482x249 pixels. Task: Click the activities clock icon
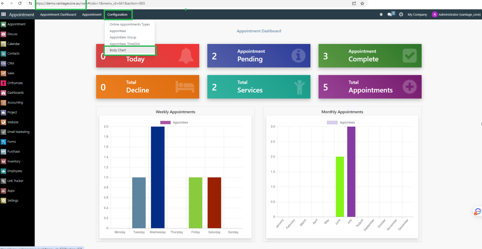tap(401, 15)
